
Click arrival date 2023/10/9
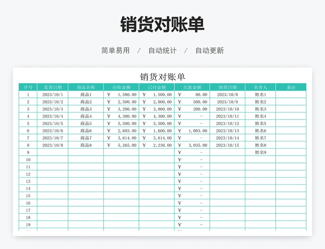point(227,102)
